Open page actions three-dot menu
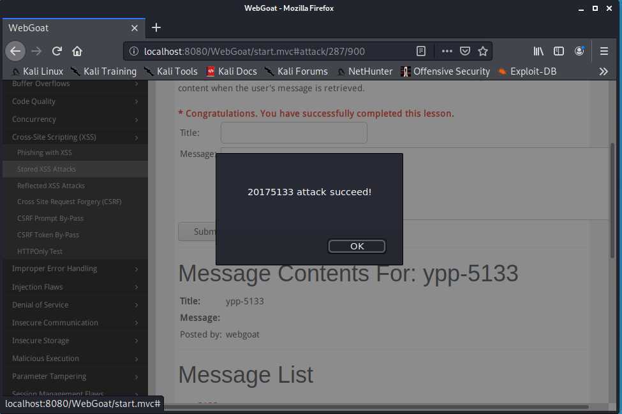The height and width of the screenshot is (414, 622). pyautogui.click(x=447, y=51)
